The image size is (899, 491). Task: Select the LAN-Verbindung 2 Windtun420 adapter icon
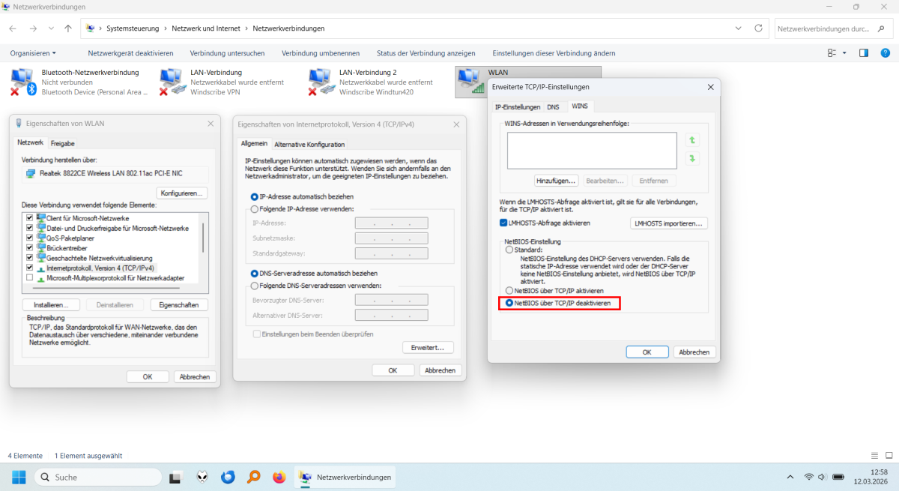point(321,82)
